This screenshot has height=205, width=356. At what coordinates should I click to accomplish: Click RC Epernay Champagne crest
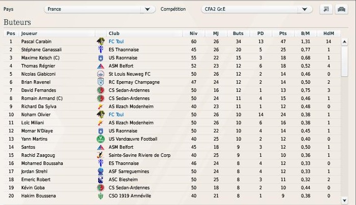101,82
